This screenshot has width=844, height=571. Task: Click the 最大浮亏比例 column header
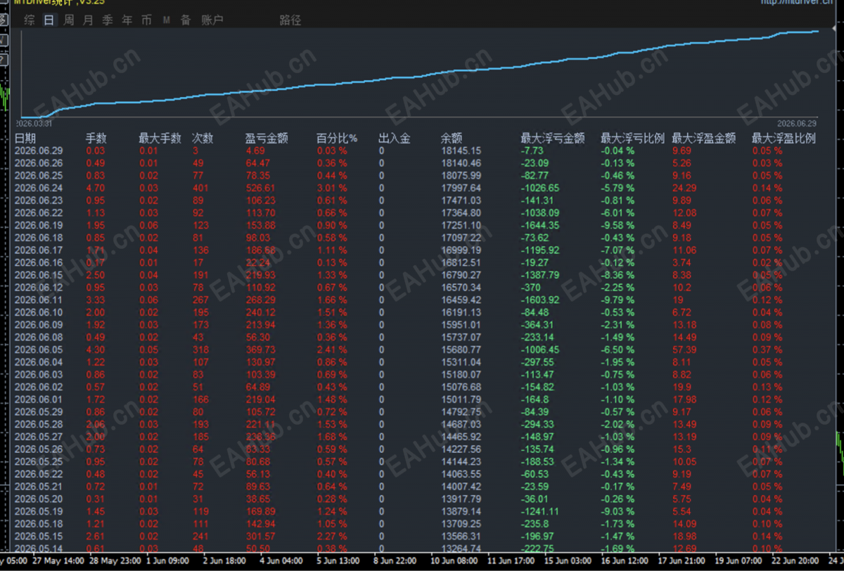(x=632, y=139)
